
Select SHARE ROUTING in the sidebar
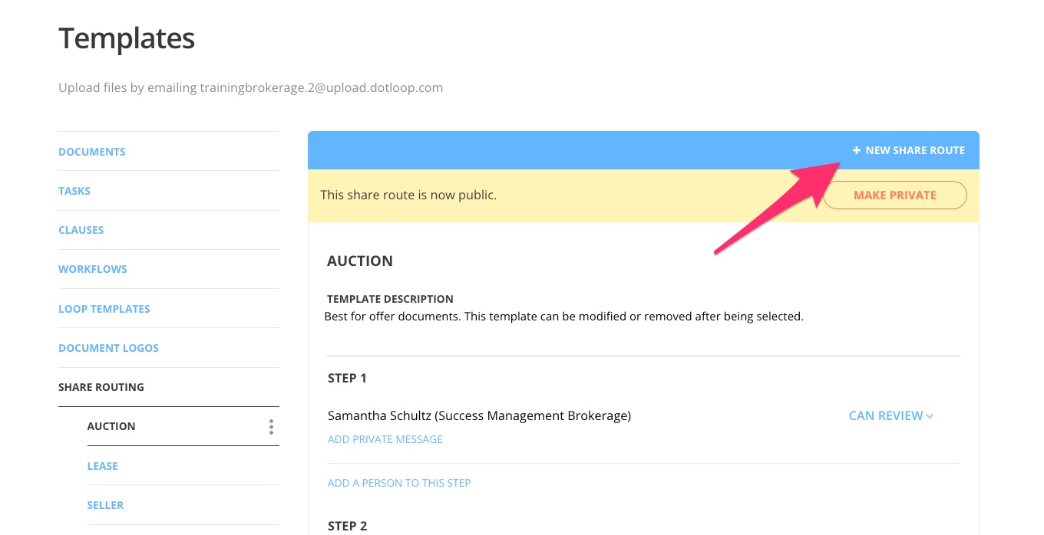[101, 387]
